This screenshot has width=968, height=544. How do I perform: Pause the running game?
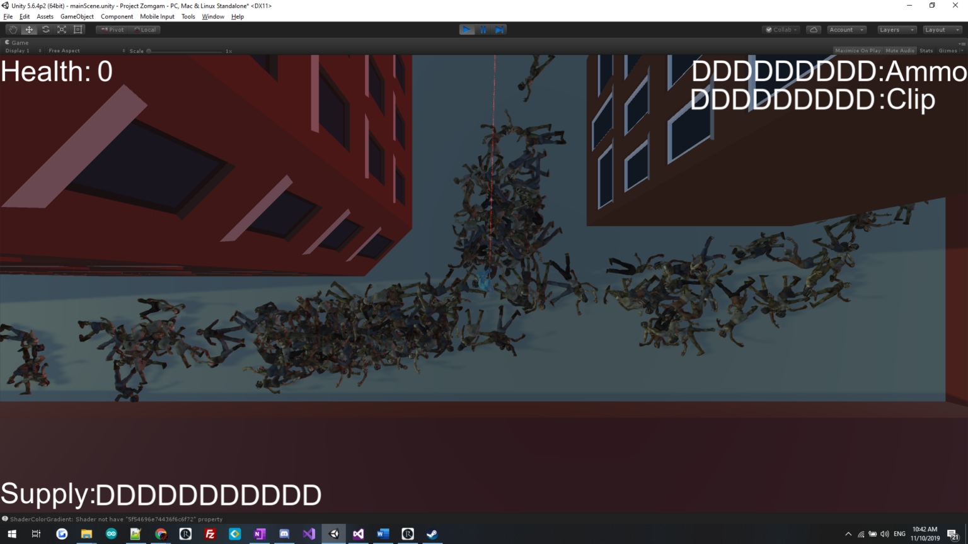pyautogui.click(x=483, y=29)
